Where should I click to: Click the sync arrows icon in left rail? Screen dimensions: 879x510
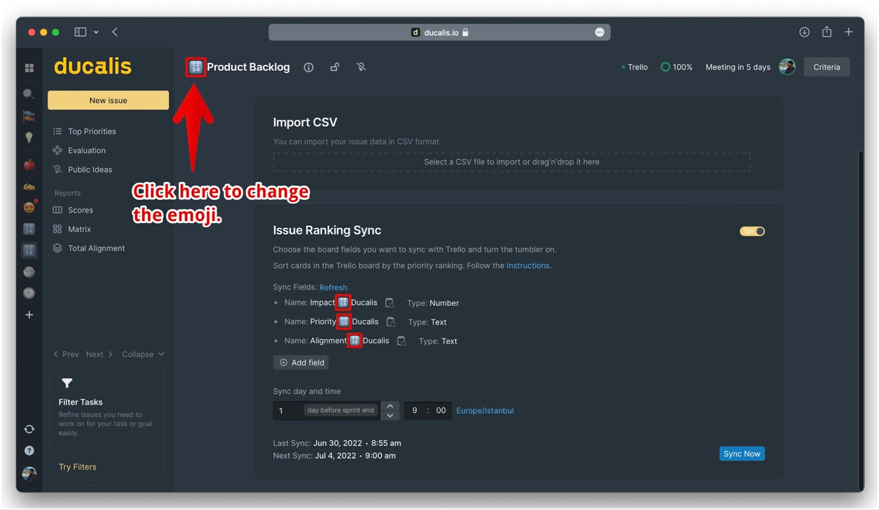coord(29,429)
